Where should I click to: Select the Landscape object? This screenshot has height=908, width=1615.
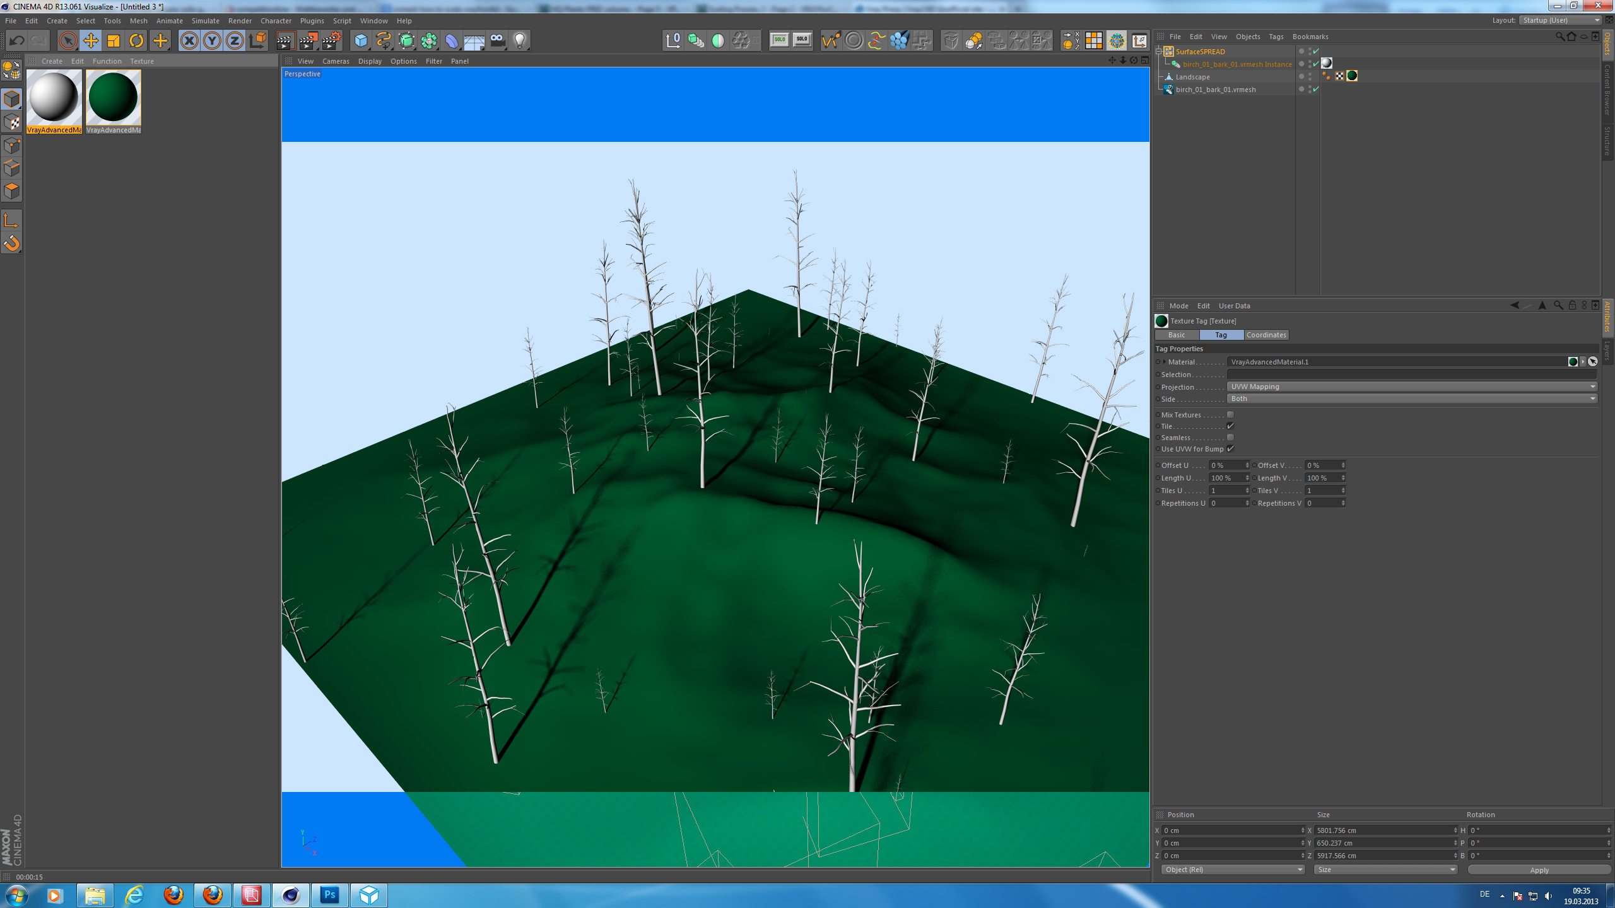click(x=1192, y=77)
